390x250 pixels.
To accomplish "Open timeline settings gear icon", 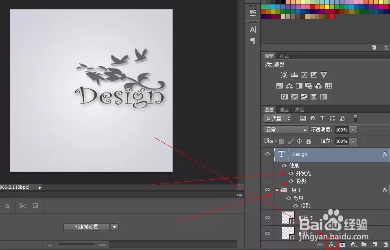I will click(x=7, y=206).
